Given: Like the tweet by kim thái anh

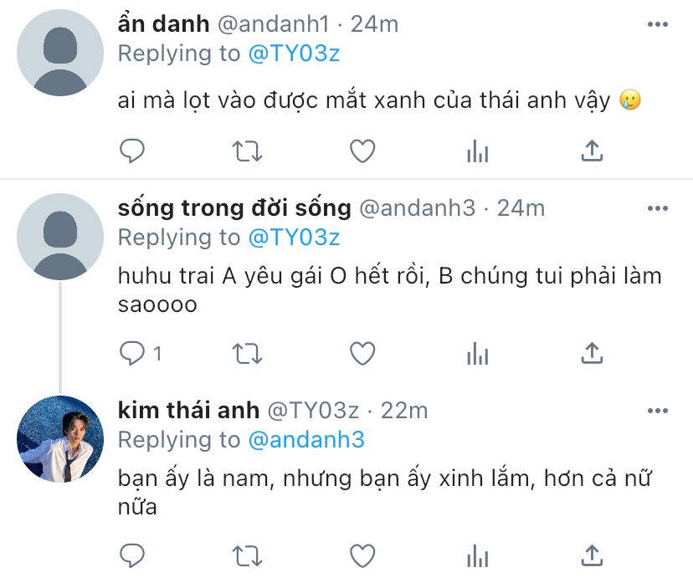Looking at the screenshot, I should click(362, 555).
